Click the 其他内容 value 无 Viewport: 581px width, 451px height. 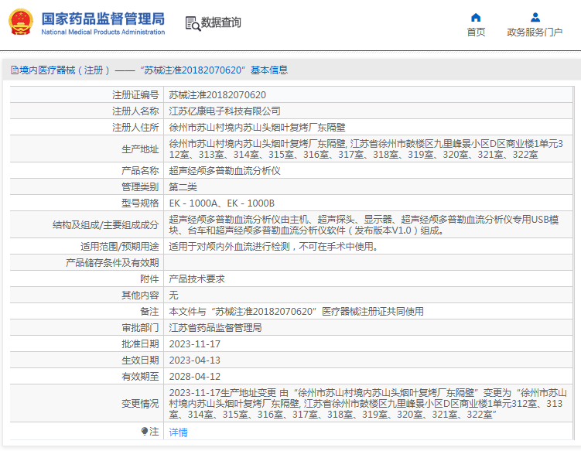(173, 296)
